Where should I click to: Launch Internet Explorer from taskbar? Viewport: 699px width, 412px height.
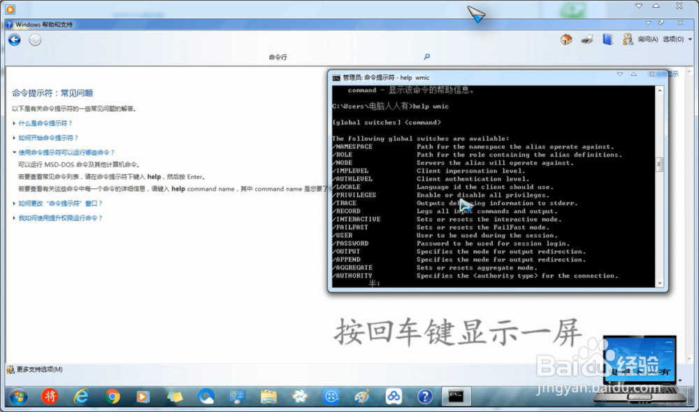[x=80, y=396]
